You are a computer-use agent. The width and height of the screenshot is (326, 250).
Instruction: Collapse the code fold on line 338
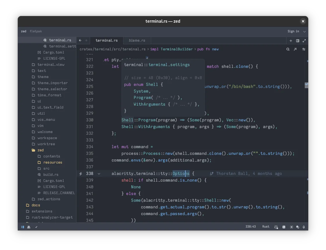(99, 173)
